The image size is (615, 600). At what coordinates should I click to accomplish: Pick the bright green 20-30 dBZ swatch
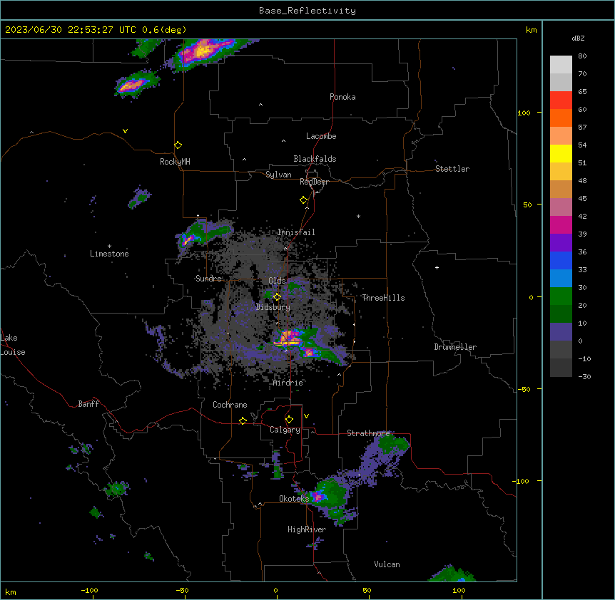coord(561,296)
